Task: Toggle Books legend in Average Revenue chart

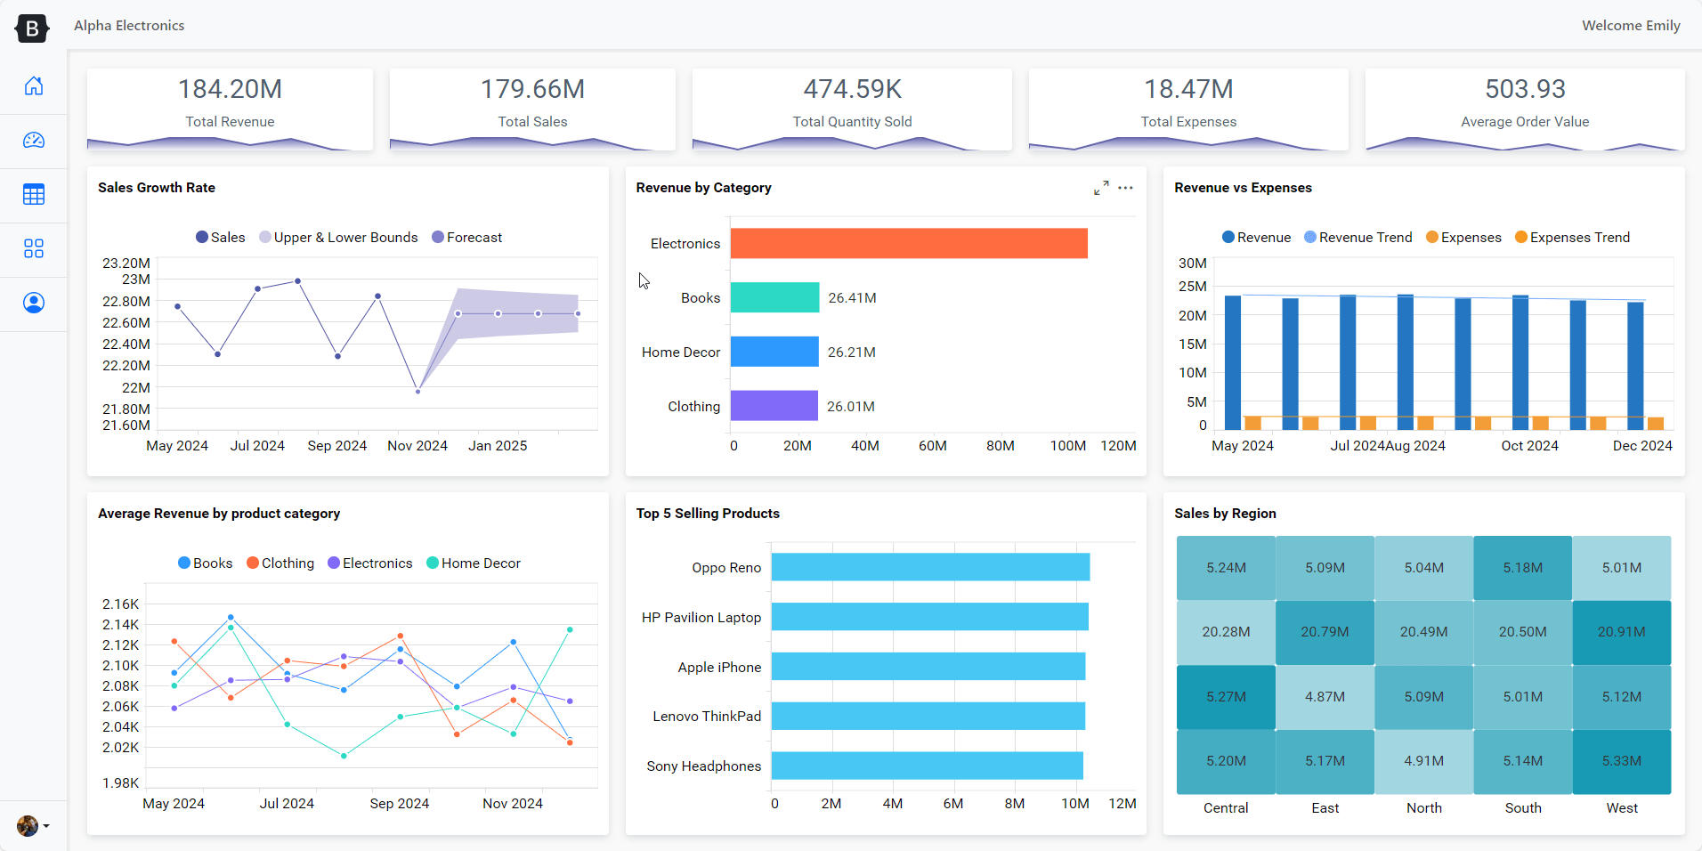Action: coord(205,563)
